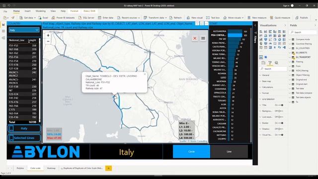Open the Fields well tab in Visualizations
The image size is (318, 179).
(x=263, y=63)
